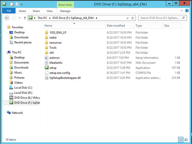Sort by Date modified column header
Screen dimensions: 192x144
119,26
